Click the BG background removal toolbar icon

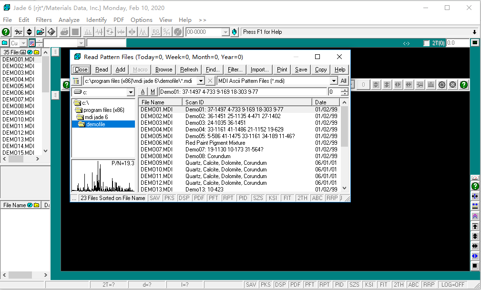coord(156,32)
